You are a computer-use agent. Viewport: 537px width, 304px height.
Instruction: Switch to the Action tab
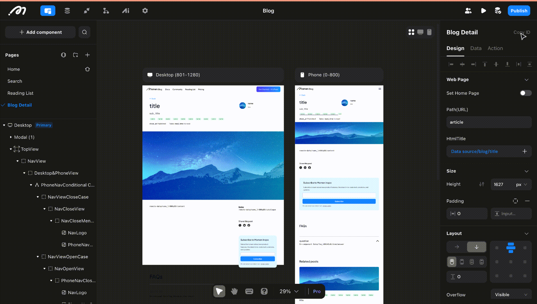tap(495, 48)
